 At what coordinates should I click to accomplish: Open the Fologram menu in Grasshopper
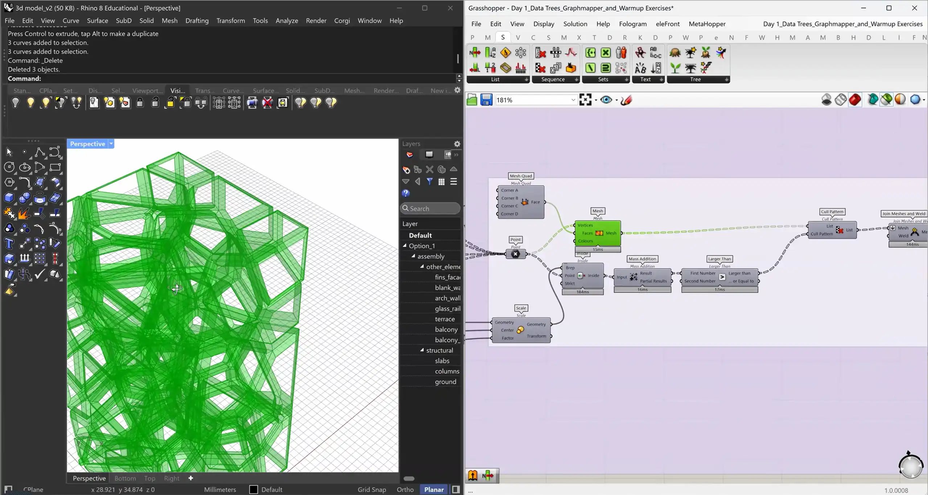click(633, 24)
